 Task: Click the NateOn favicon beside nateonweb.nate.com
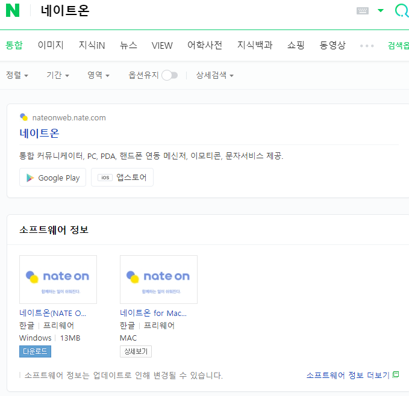click(x=24, y=117)
